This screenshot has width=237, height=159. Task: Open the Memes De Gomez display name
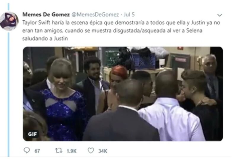pos(46,14)
